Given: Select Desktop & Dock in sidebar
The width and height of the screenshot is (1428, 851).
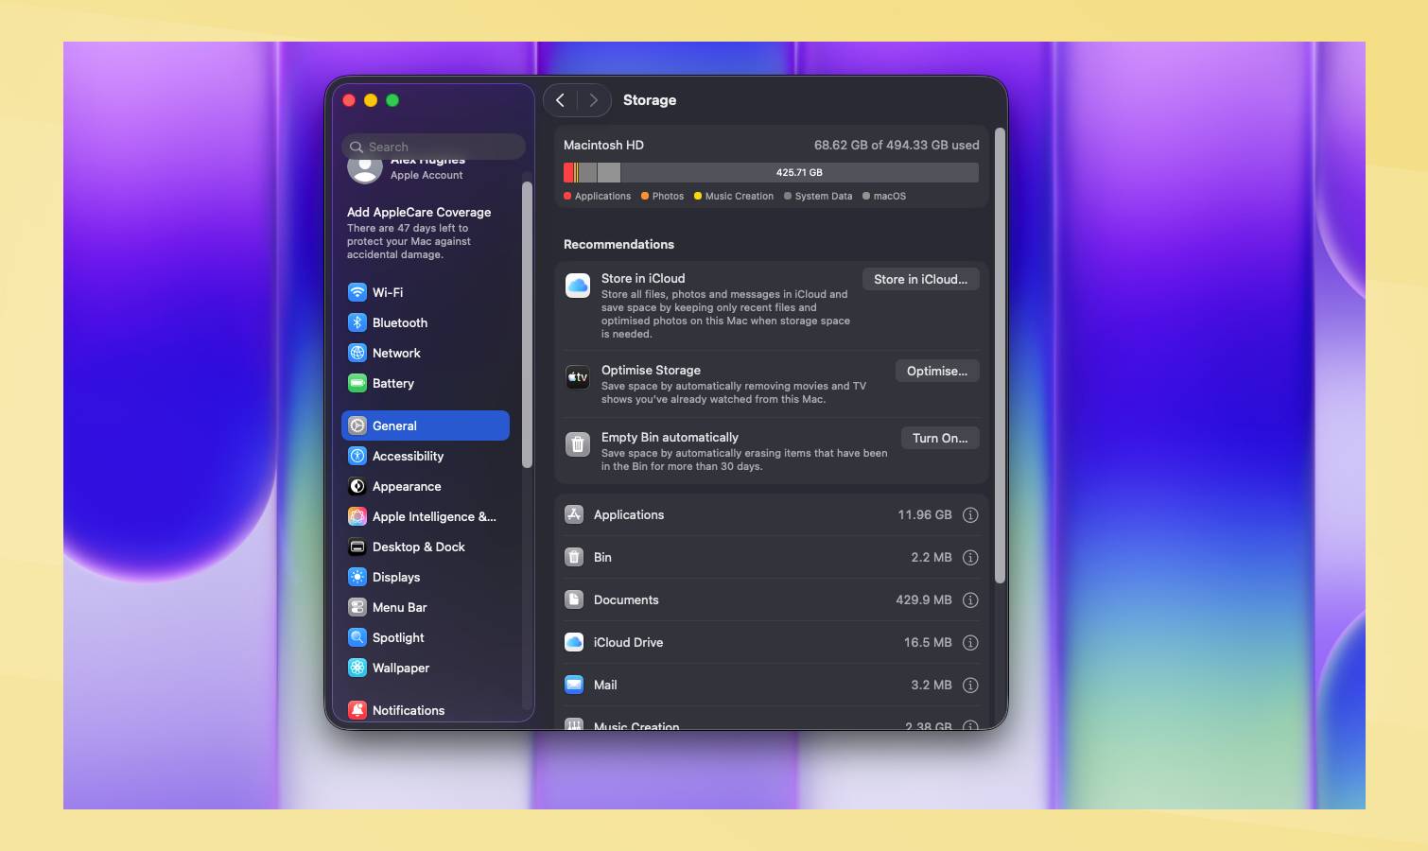Looking at the screenshot, I should point(426,547).
